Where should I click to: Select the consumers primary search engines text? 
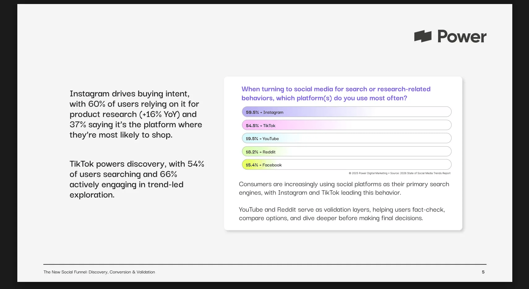coord(344,188)
